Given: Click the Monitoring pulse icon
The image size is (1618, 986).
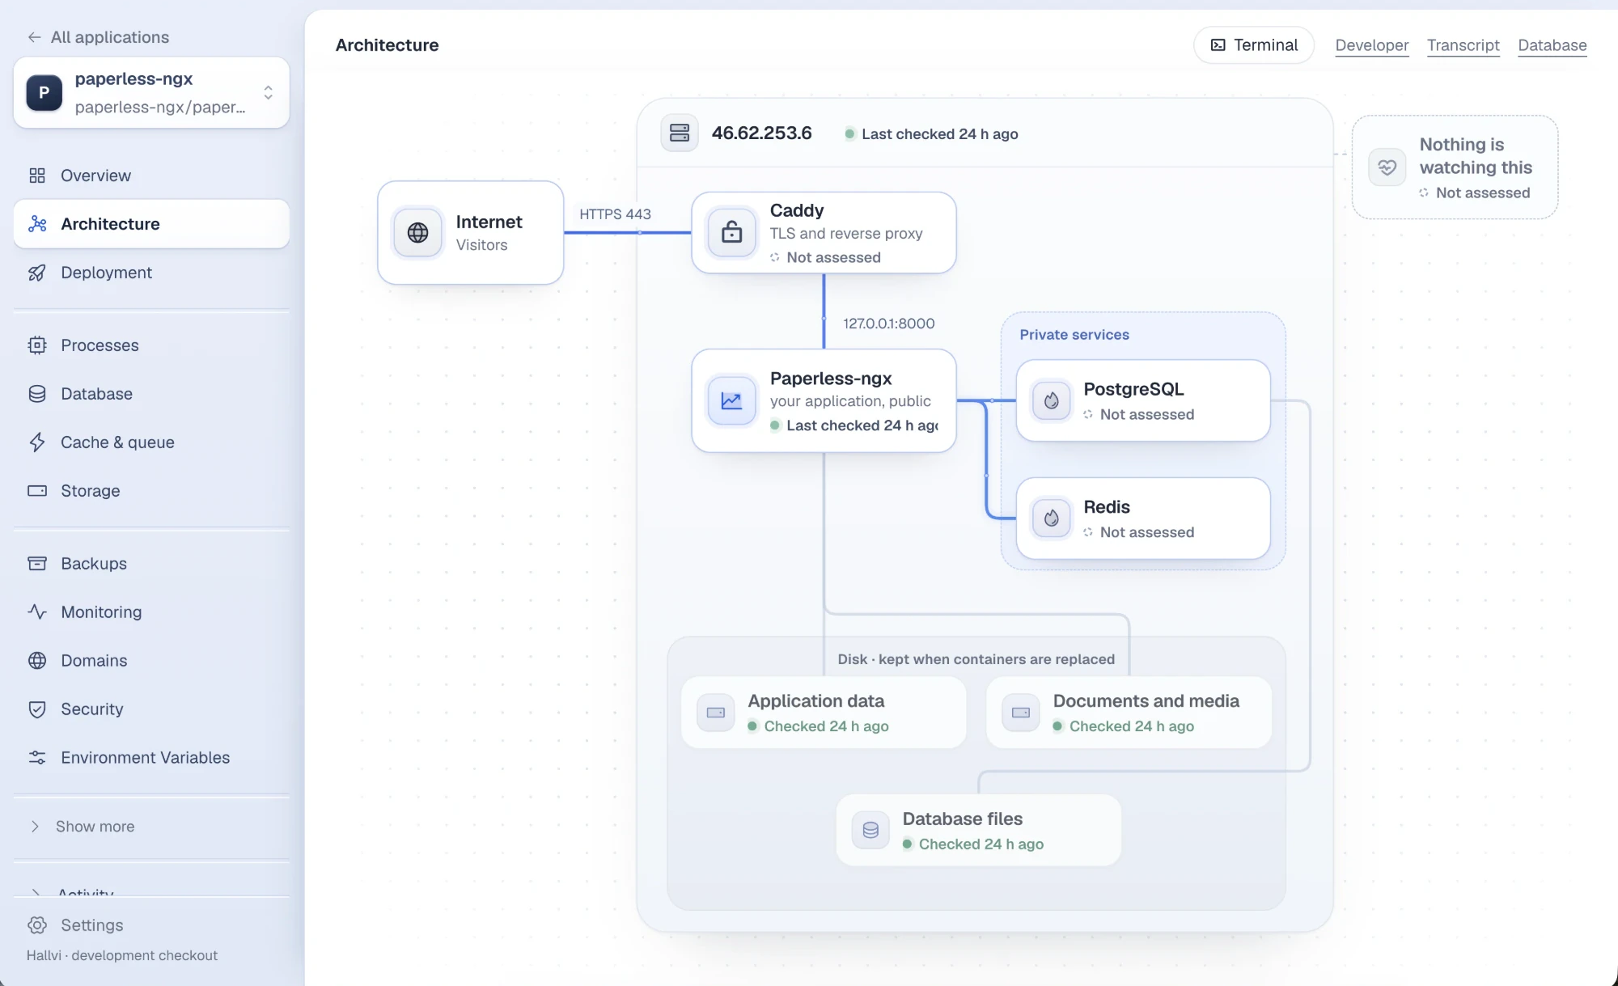Looking at the screenshot, I should click(x=37, y=612).
